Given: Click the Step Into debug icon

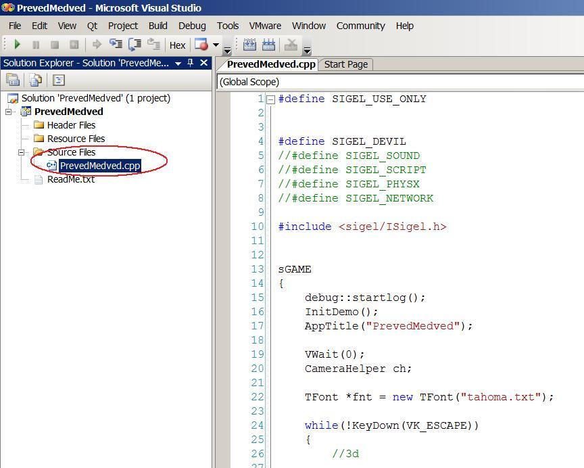Looking at the screenshot, I should coord(116,45).
